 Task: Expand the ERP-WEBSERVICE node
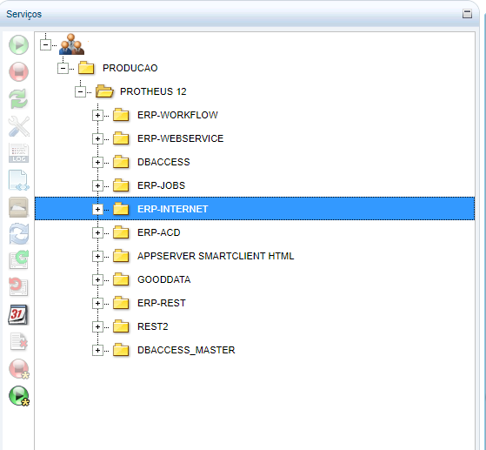(97, 138)
